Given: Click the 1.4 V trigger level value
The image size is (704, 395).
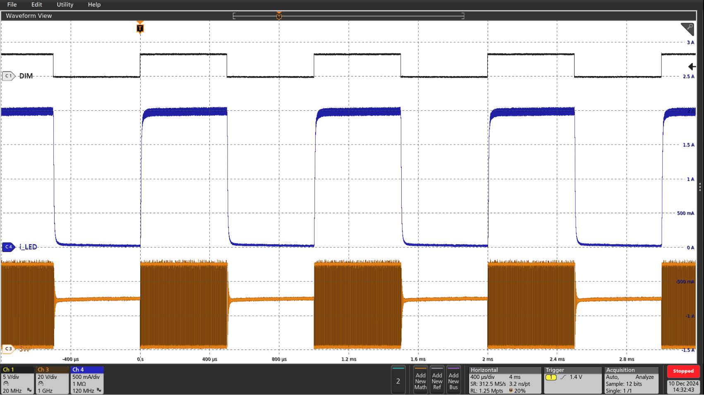Looking at the screenshot, I should tap(576, 377).
